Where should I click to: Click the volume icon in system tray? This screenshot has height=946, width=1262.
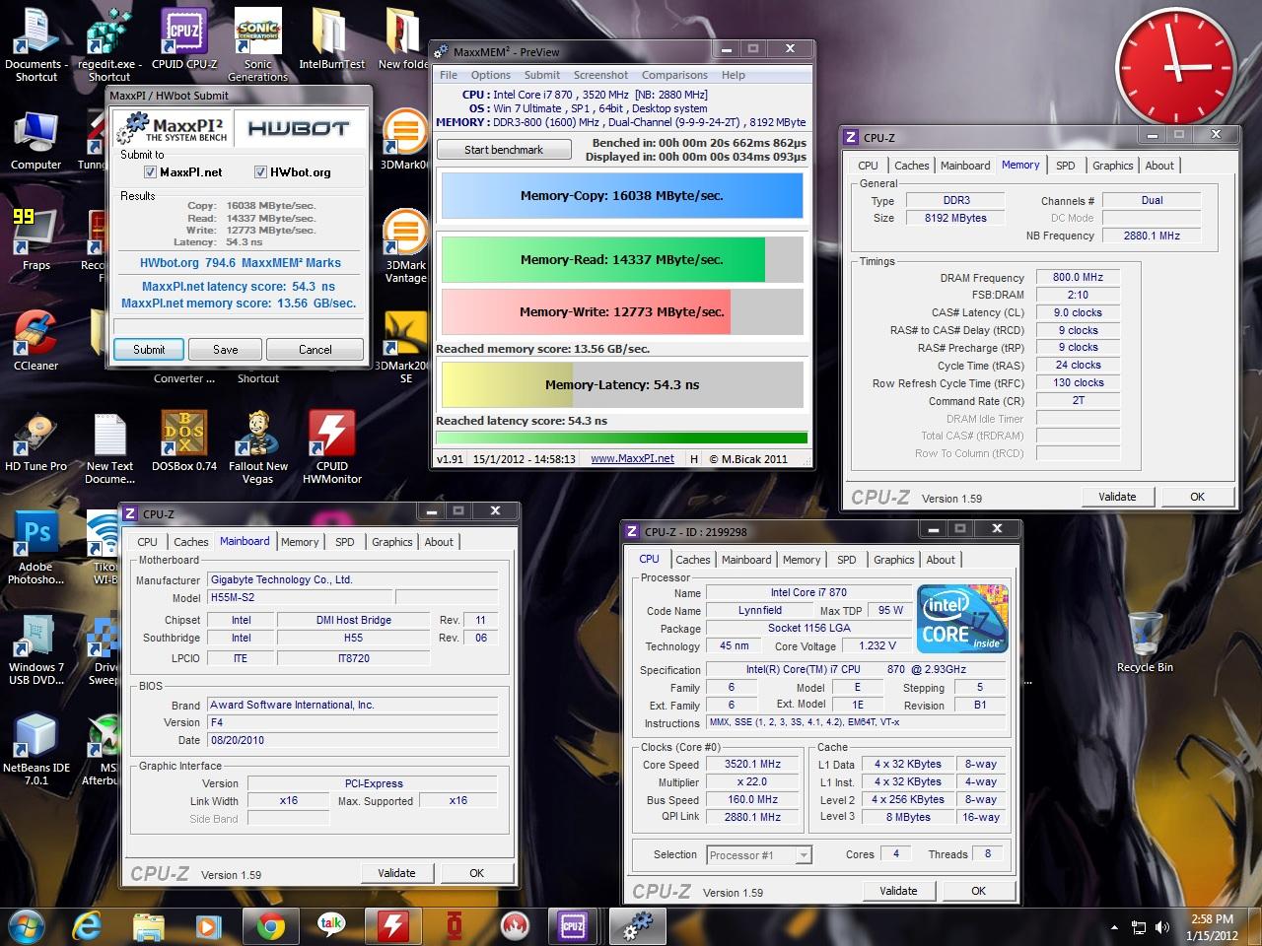1163,927
